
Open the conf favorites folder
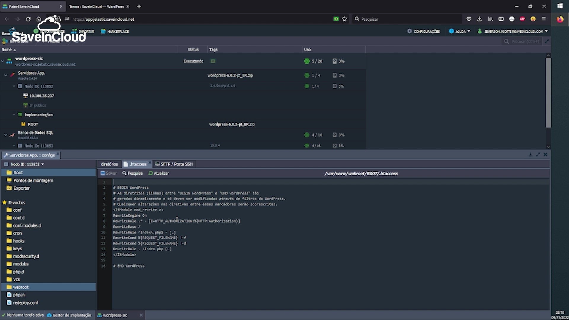tap(14, 210)
